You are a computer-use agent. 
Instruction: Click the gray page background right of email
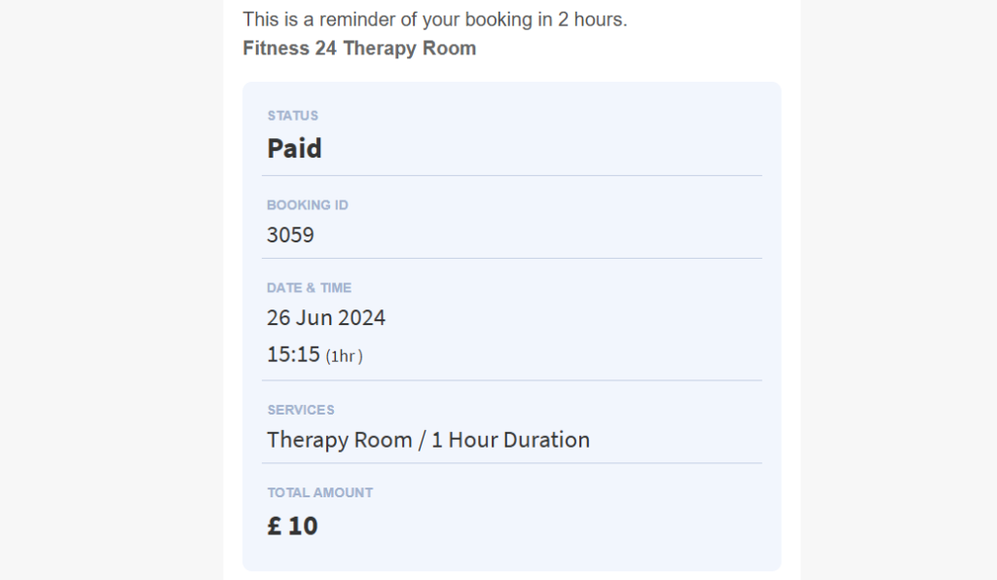tap(896, 292)
